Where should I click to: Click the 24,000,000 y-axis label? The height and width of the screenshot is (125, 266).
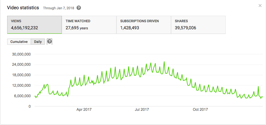pyautogui.click(x=21, y=65)
